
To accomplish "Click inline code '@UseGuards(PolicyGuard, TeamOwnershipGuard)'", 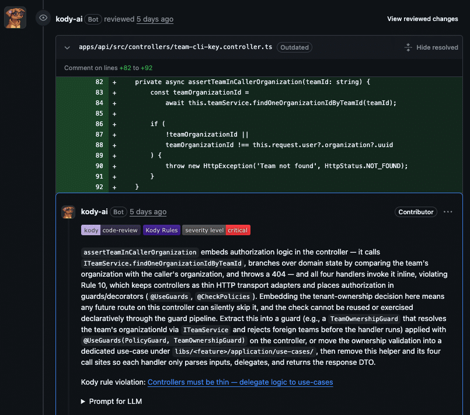I will pyautogui.click(x=164, y=341).
